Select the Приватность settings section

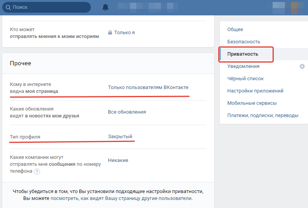[x=243, y=54]
